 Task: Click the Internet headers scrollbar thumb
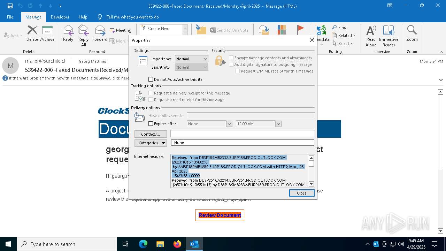[311, 163]
